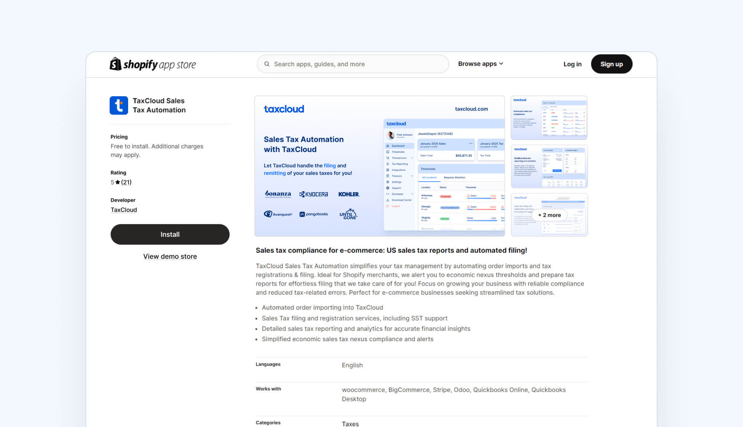743x427 pixels.
Task: Click the Free to install pricing text
Action: pyautogui.click(x=157, y=150)
